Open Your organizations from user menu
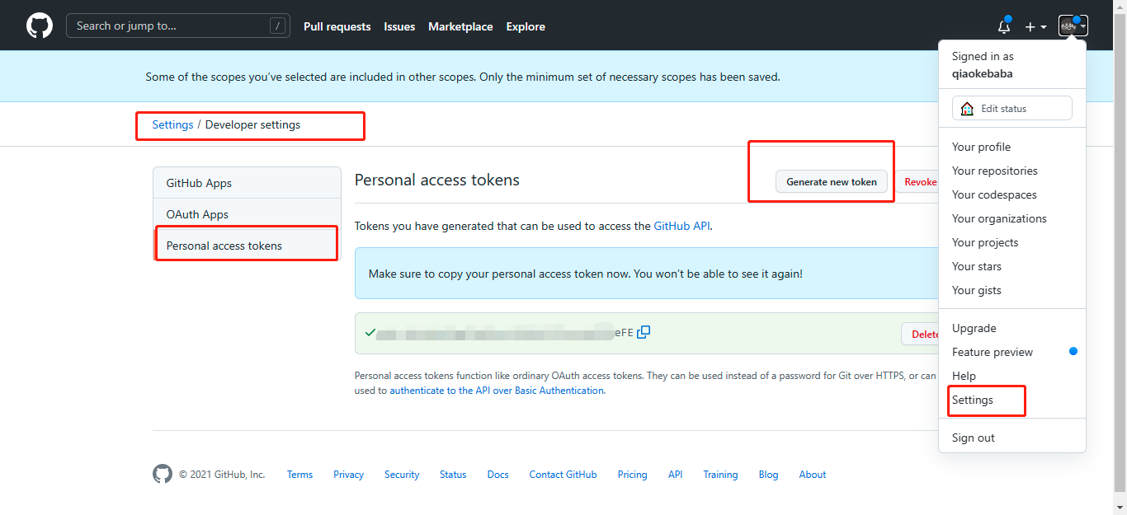This screenshot has height=515, width=1127. click(1012, 218)
